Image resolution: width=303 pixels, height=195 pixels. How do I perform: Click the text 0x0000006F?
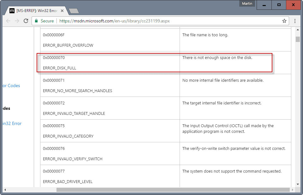pyautogui.click(x=54, y=35)
